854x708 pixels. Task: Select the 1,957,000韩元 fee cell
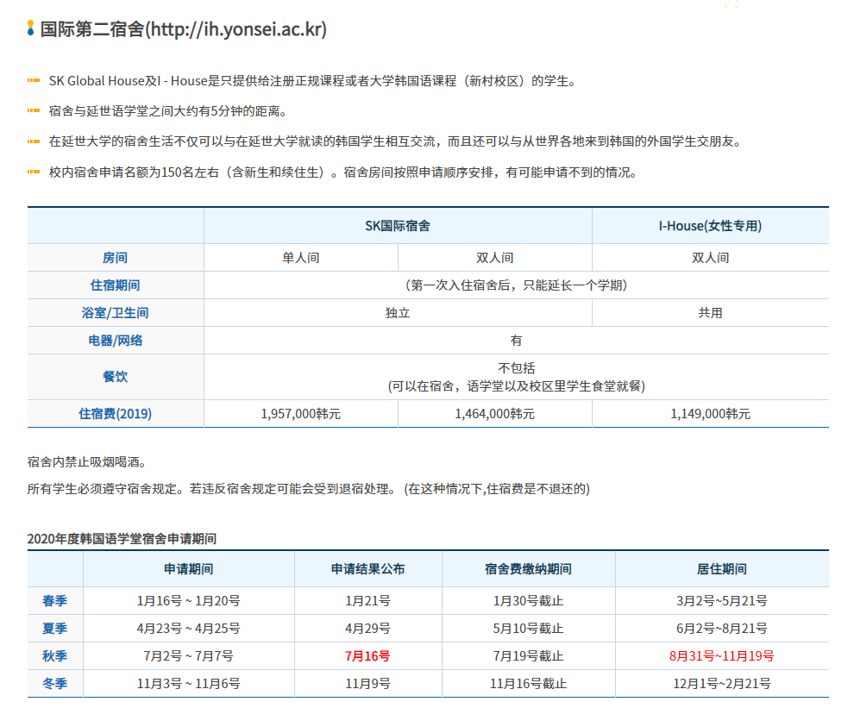tap(301, 414)
